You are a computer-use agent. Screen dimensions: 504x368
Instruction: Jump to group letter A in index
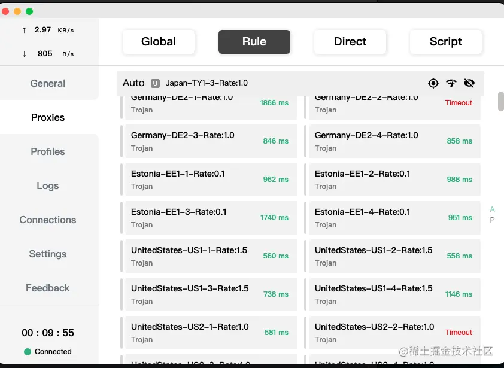pyautogui.click(x=492, y=209)
